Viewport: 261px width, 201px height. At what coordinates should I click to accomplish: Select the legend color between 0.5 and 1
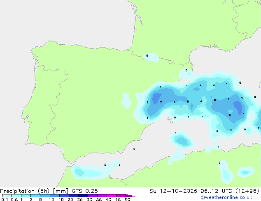pyautogui.click(x=16, y=196)
